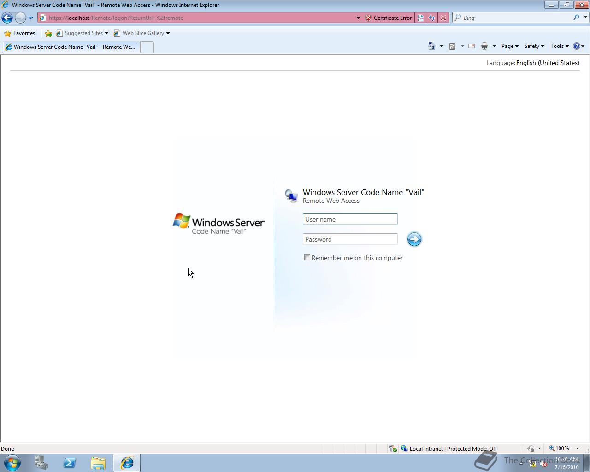Click Local intranet Protected Mode status text
Viewport: 590px width, 472px height.
[x=453, y=448]
